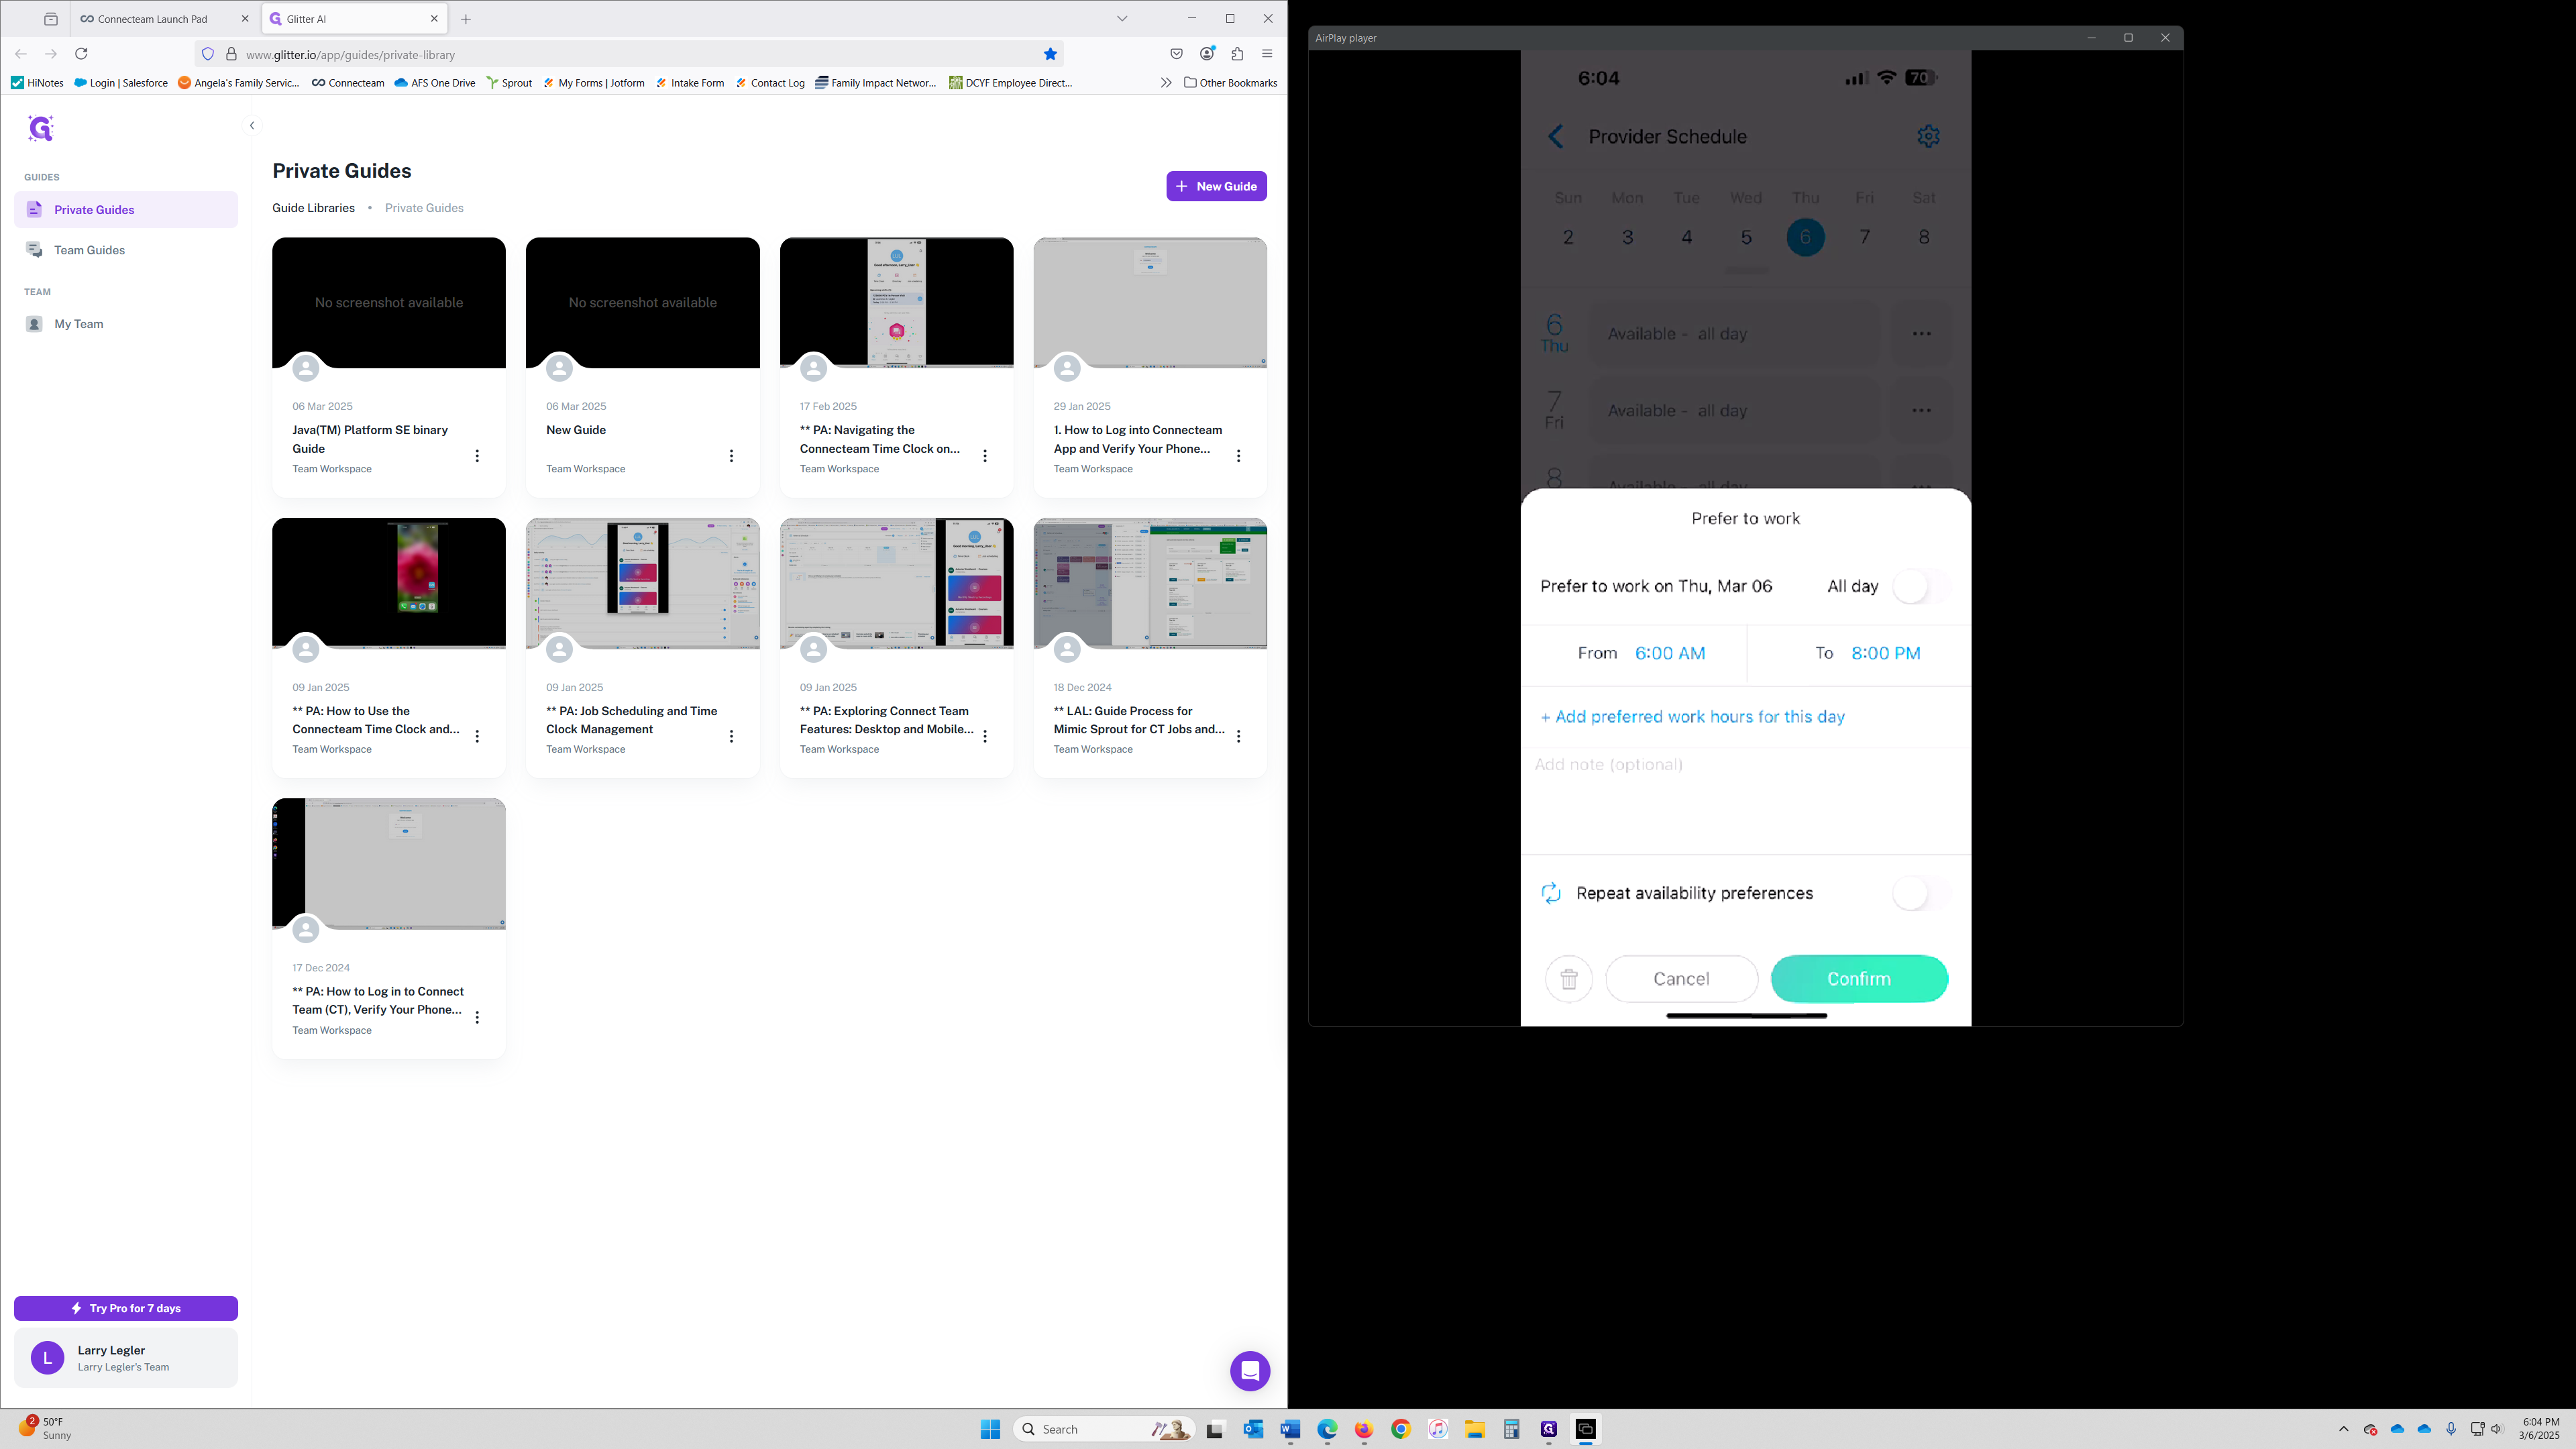Image resolution: width=2576 pixels, height=1449 pixels.
Task: Click the Guide Libraries breadcrumb link
Action: (x=313, y=208)
